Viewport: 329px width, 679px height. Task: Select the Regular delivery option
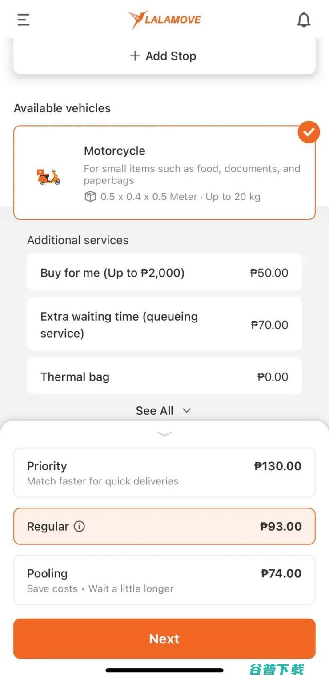coord(164,526)
